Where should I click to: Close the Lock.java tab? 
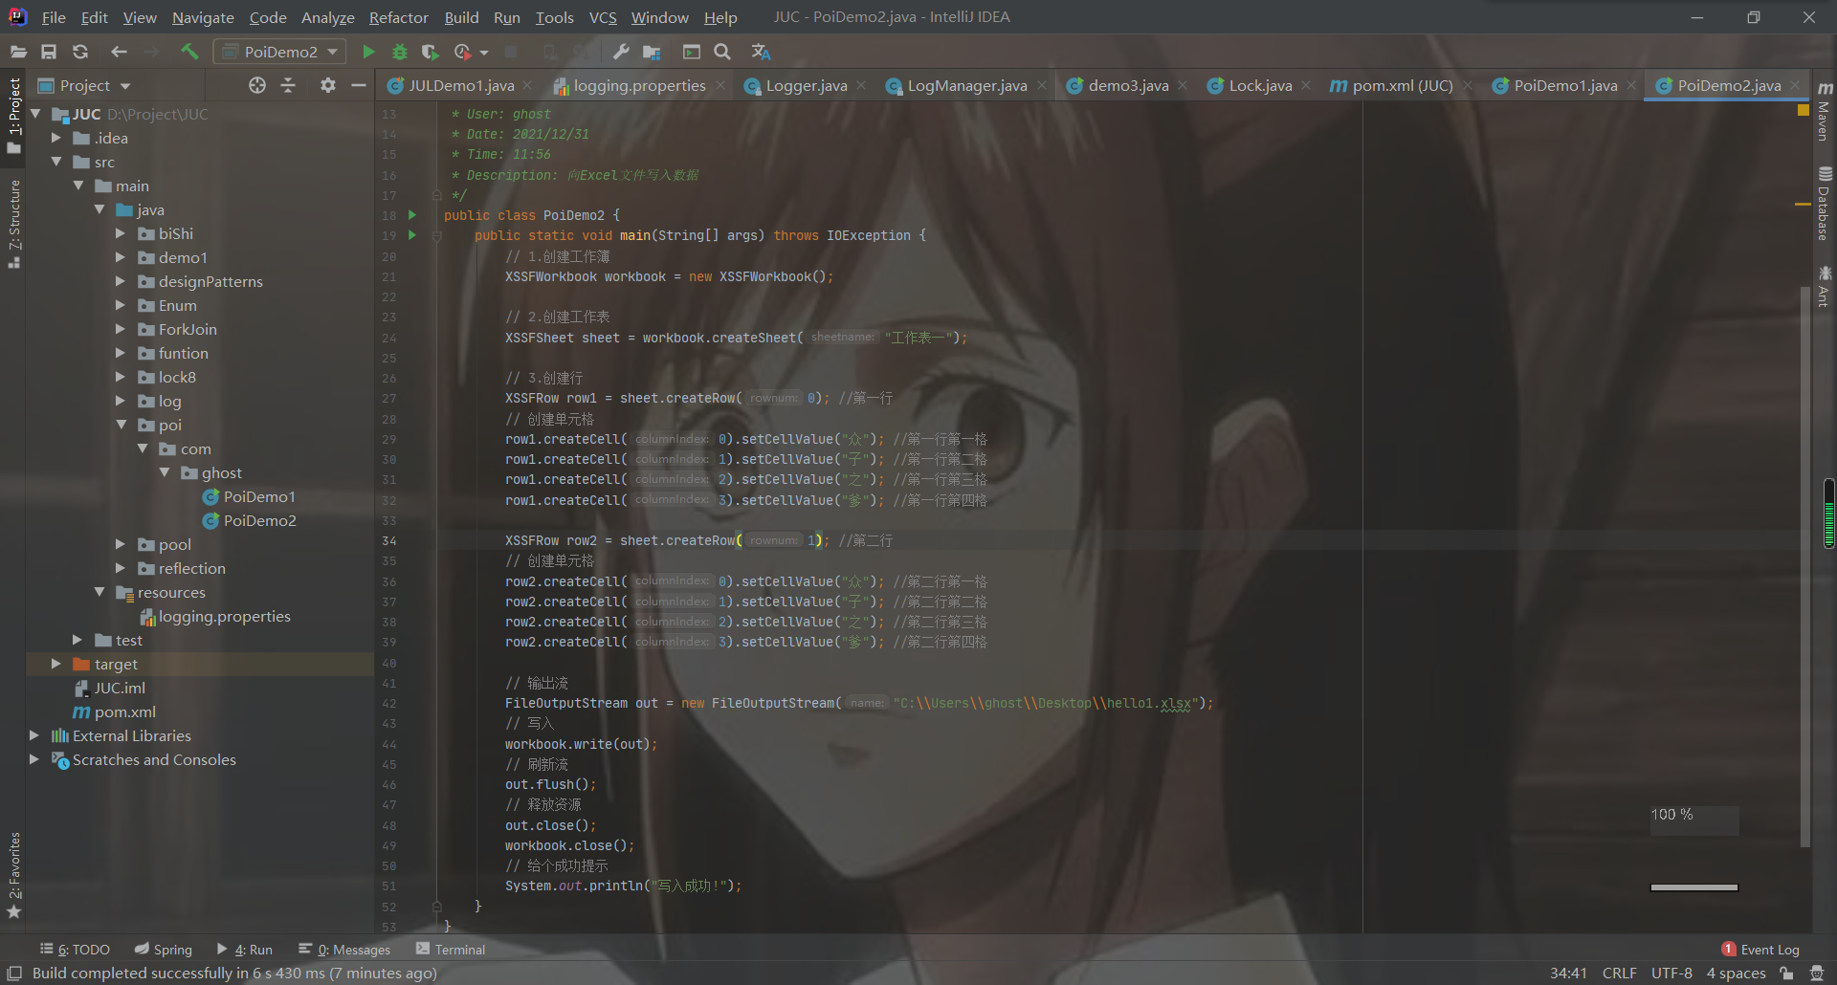[1306, 85]
